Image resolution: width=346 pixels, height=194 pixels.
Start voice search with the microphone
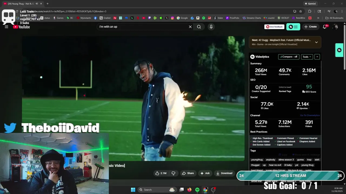point(211,27)
